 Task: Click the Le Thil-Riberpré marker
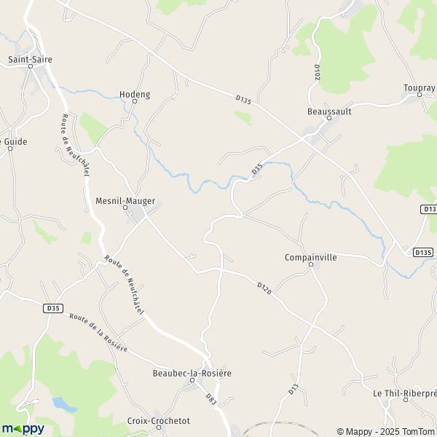[x=406, y=400]
